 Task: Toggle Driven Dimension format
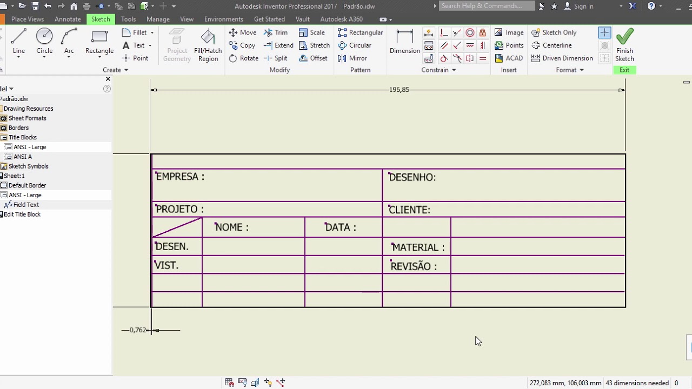(x=562, y=58)
